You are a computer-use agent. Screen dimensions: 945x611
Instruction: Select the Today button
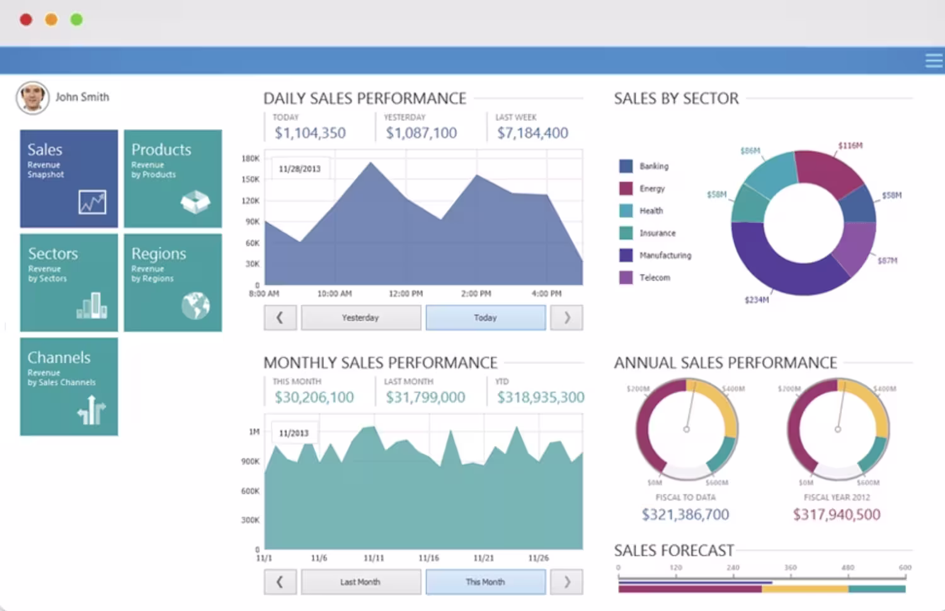pos(486,317)
